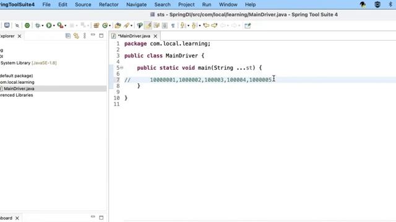The width and height of the screenshot is (396, 222).
Task: Open the Next Annotation dropdown arrow
Action: (x=188, y=26)
